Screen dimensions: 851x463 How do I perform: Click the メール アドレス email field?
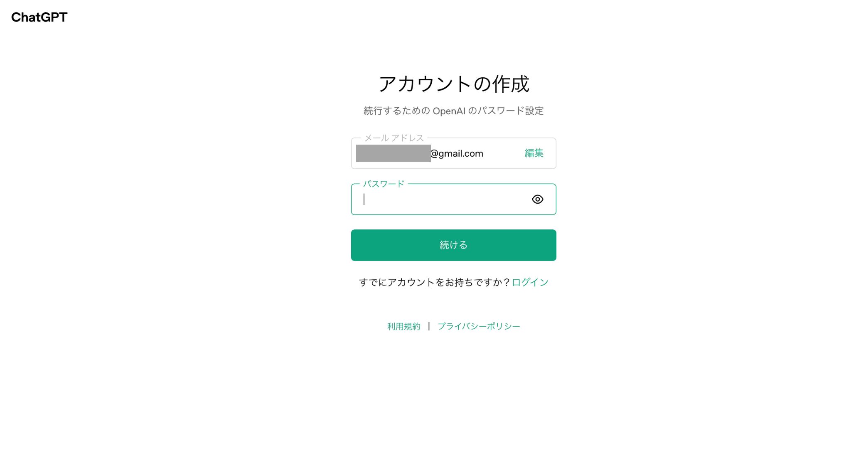pos(453,153)
